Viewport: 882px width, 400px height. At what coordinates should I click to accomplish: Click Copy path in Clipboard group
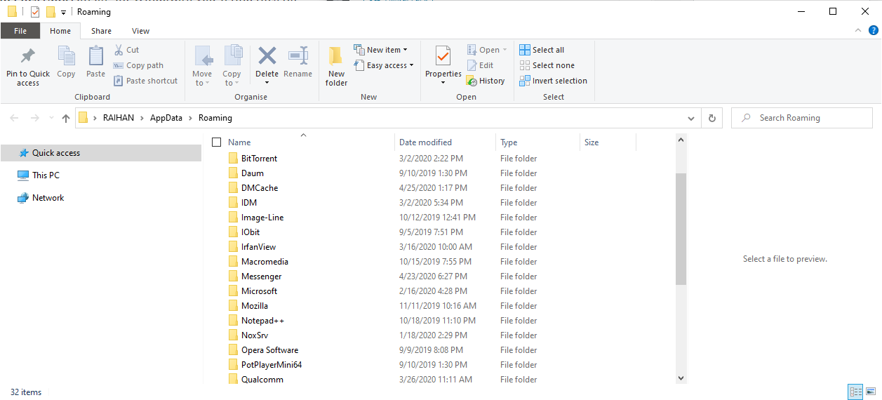pos(138,65)
